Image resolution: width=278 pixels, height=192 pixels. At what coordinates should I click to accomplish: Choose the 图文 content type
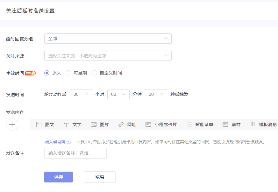(45, 124)
